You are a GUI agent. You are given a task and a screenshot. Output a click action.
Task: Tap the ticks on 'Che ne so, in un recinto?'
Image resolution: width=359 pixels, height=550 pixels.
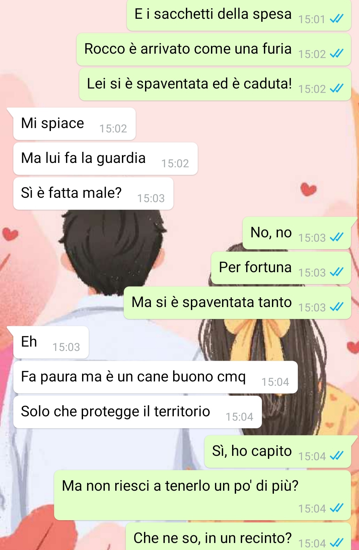[337, 542]
